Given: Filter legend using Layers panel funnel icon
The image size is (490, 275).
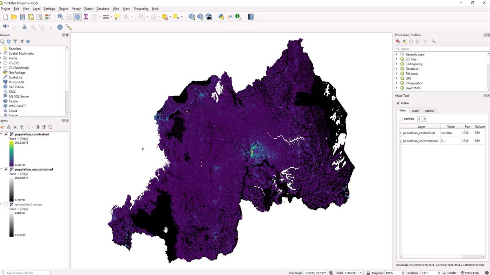Looking at the screenshot, I should tap(22, 127).
